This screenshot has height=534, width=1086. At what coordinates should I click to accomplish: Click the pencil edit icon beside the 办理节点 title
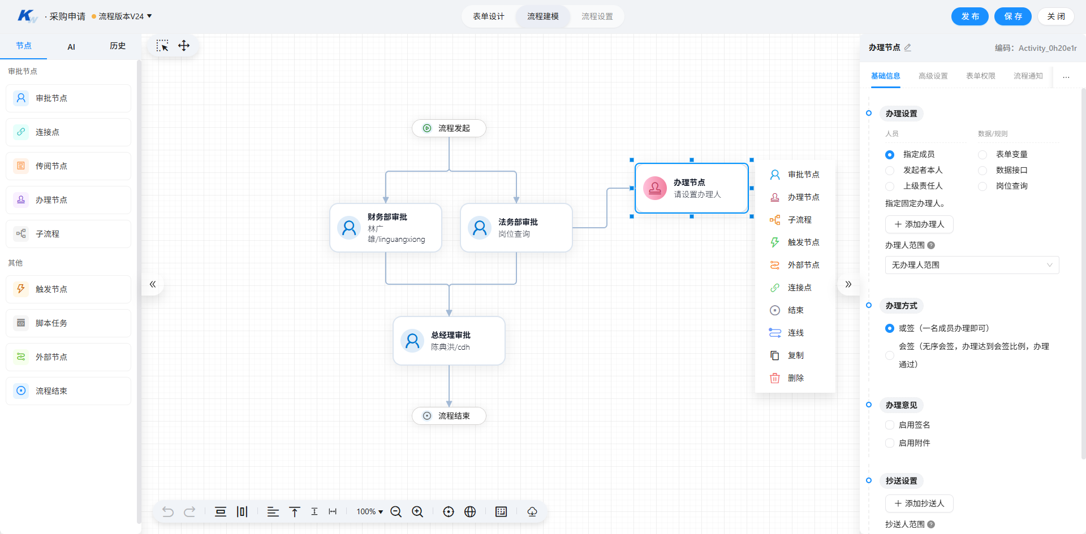tap(908, 47)
